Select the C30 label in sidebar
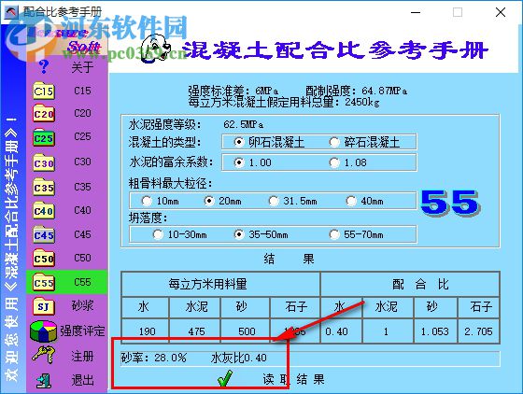The image size is (523, 394). click(82, 162)
